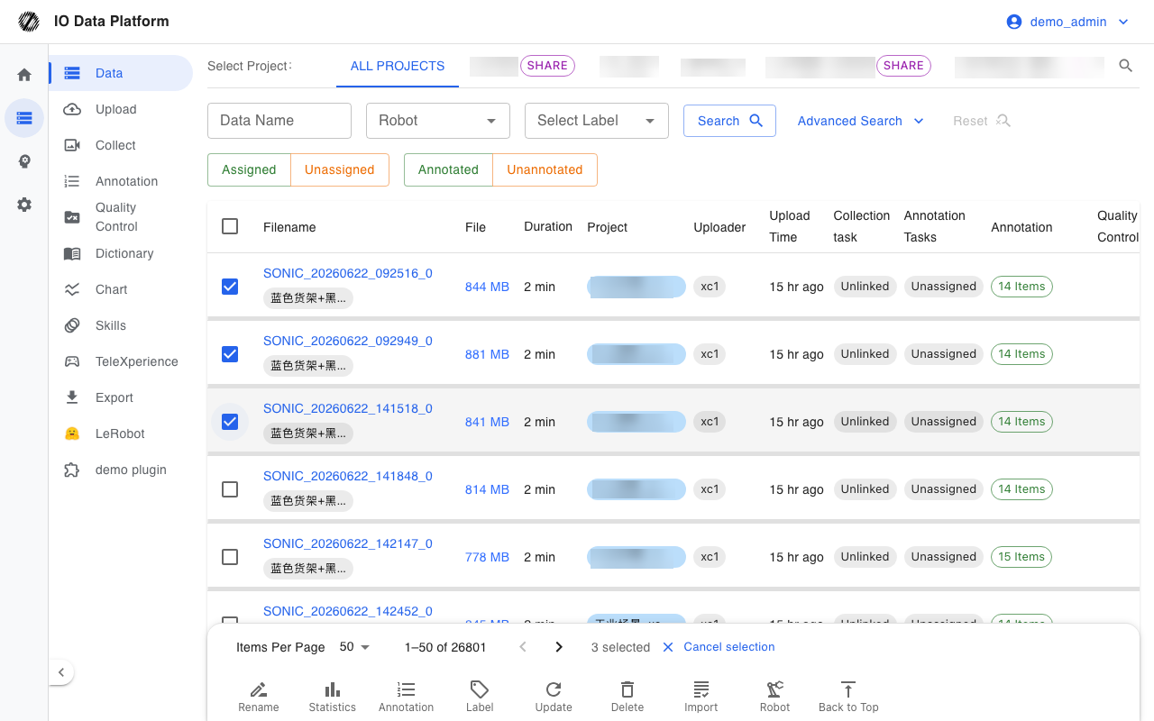The height and width of the screenshot is (721, 1154).
Task: Click the Robot arm icon in toolbar
Action: coord(775,690)
